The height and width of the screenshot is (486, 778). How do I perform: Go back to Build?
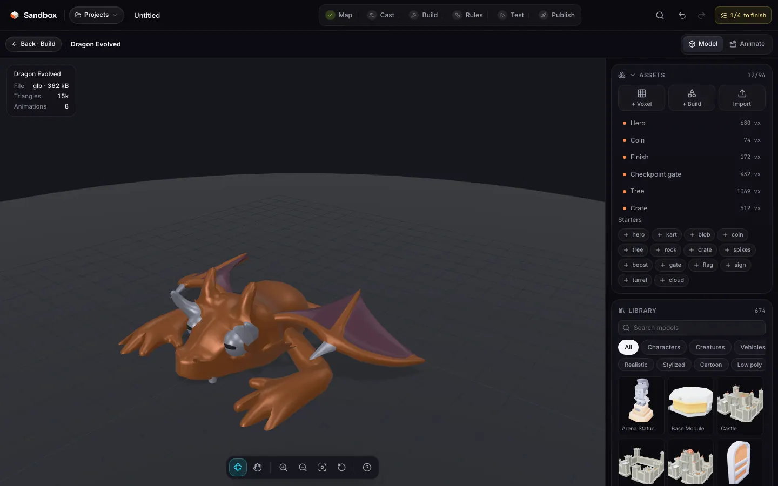(x=33, y=44)
